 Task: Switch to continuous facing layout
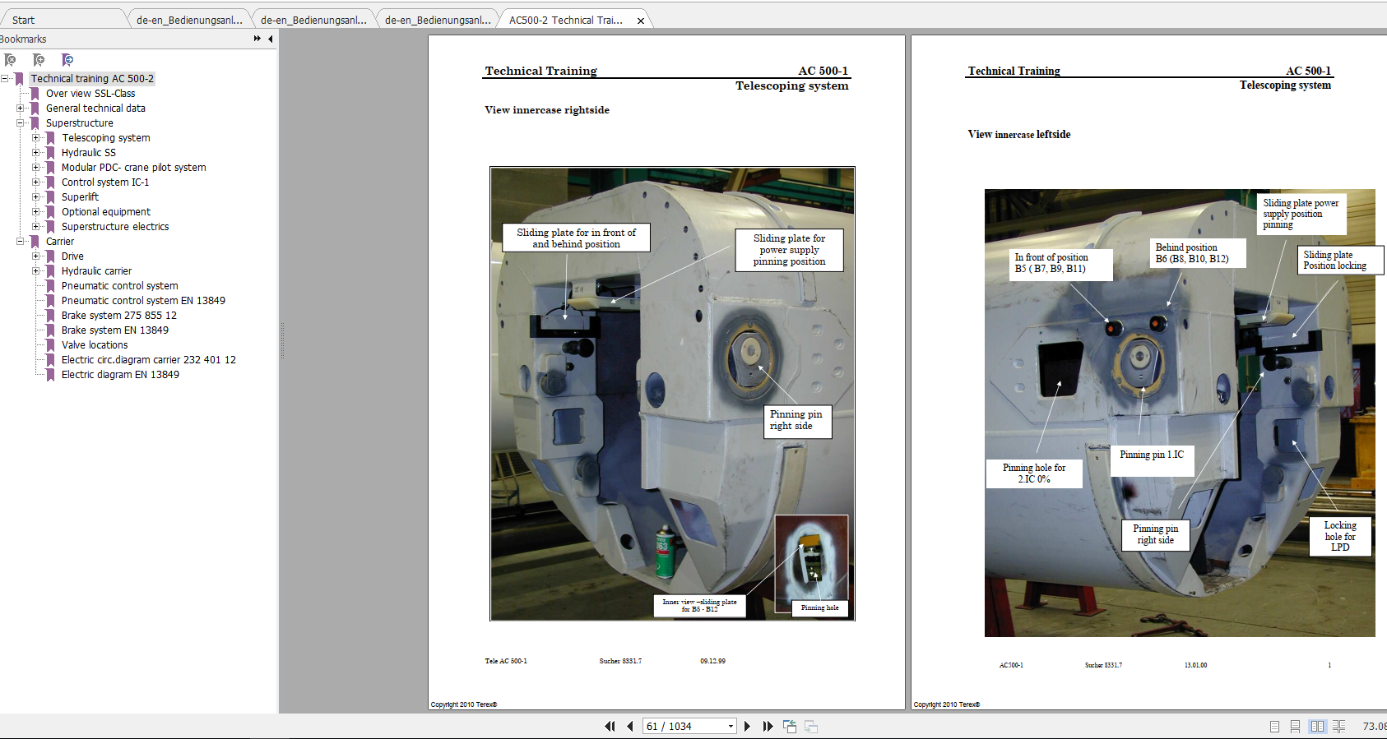[1339, 727]
